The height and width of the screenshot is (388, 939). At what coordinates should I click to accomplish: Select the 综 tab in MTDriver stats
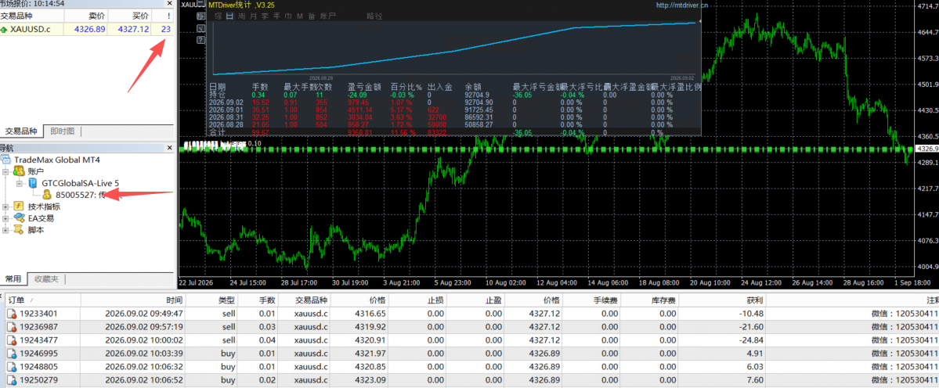pos(218,16)
